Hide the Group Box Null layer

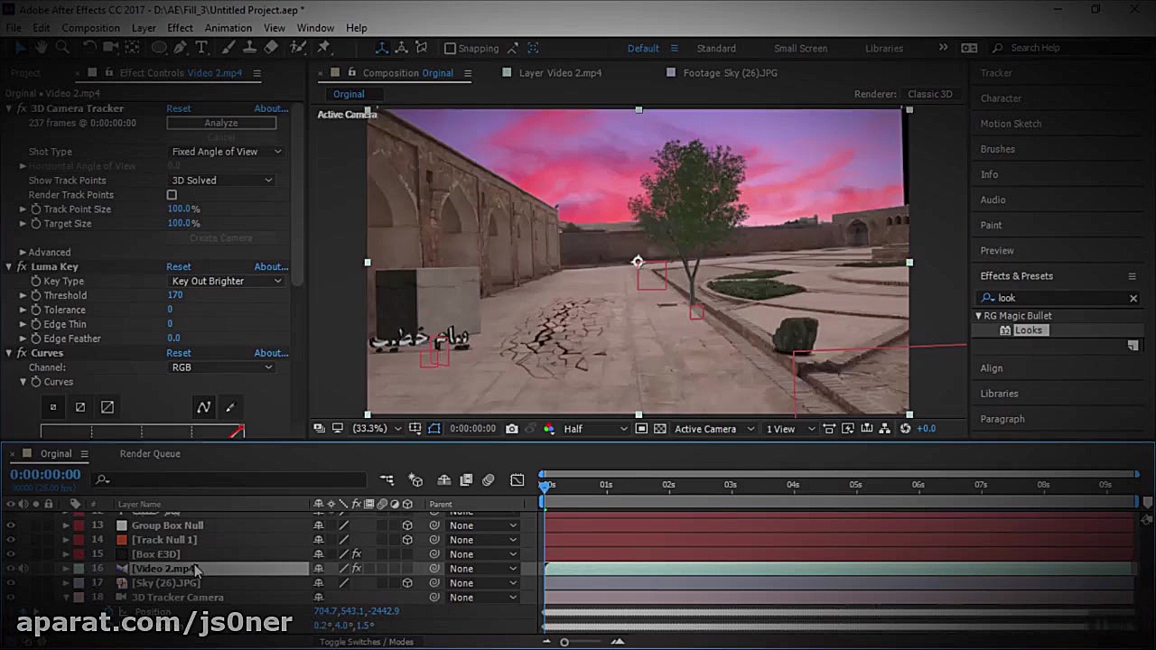11,525
